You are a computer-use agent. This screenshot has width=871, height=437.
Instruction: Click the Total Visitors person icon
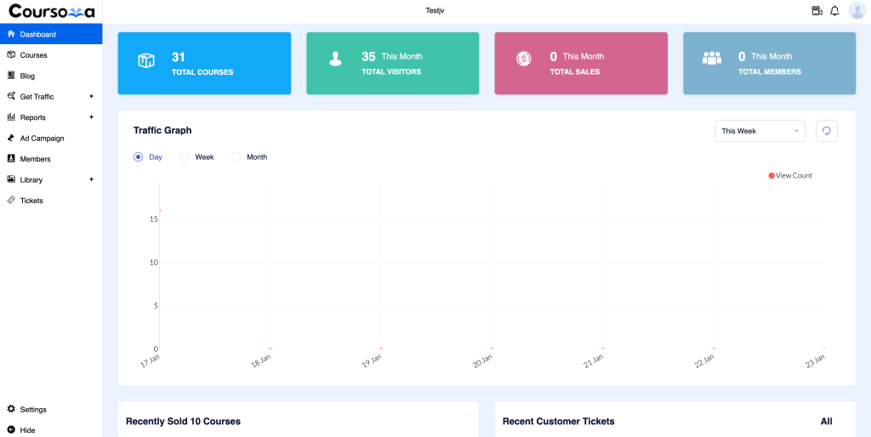pos(335,60)
